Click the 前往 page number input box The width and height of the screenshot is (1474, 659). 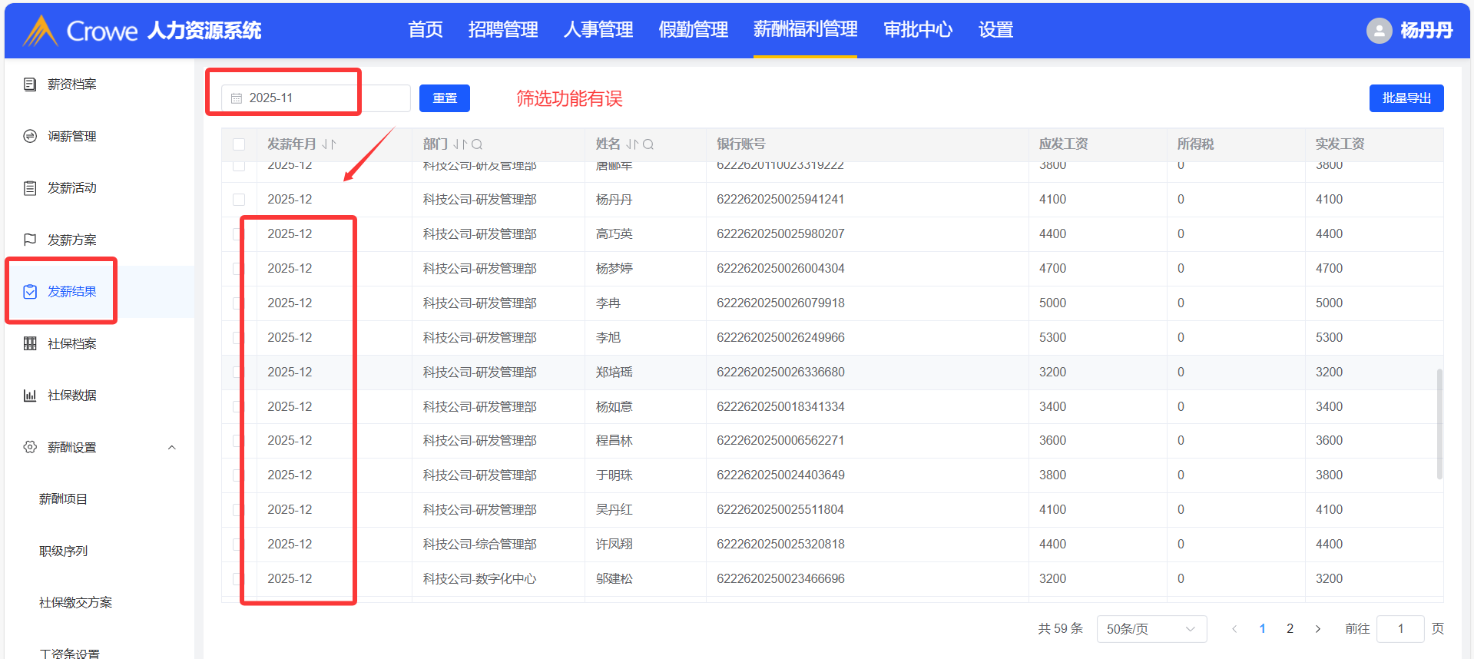[x=1399, y=629]
